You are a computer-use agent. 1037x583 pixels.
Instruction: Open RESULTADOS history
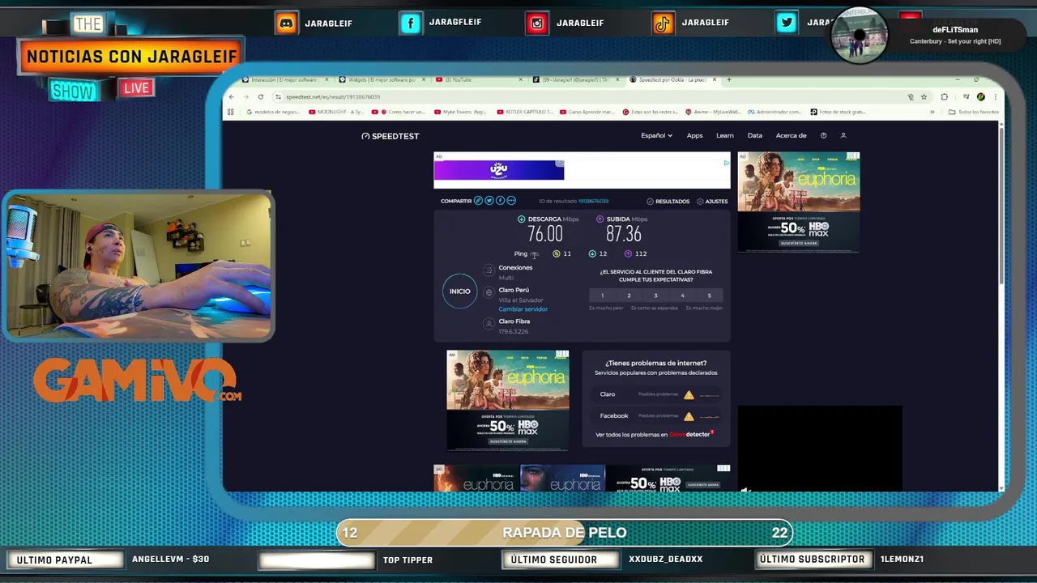pyautogui.click(x=668, y=202)
